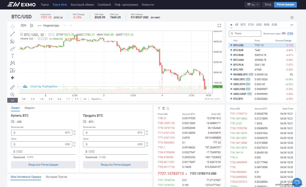The image size is (306, 187).
Task: Open the Ru language dropdown
Action: click(x=252, y=5)
